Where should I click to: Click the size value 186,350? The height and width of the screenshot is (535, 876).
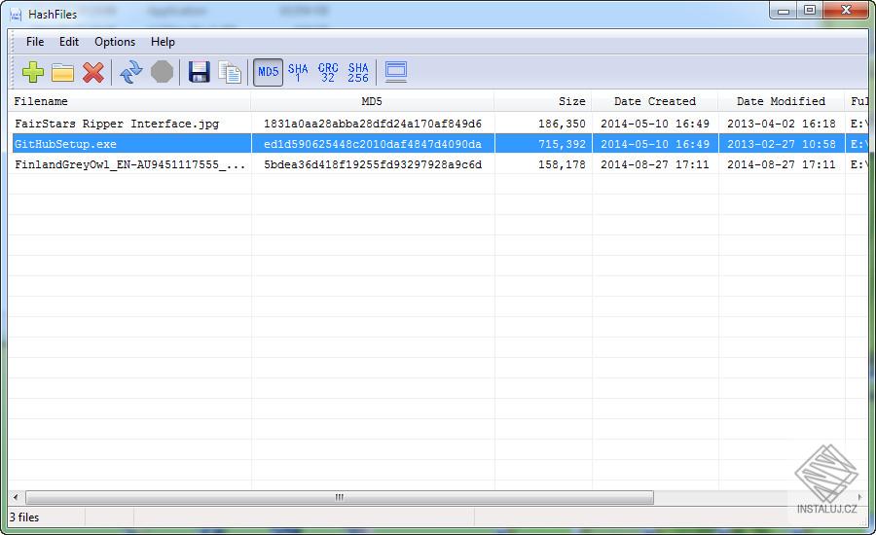(x=562, y=124)
